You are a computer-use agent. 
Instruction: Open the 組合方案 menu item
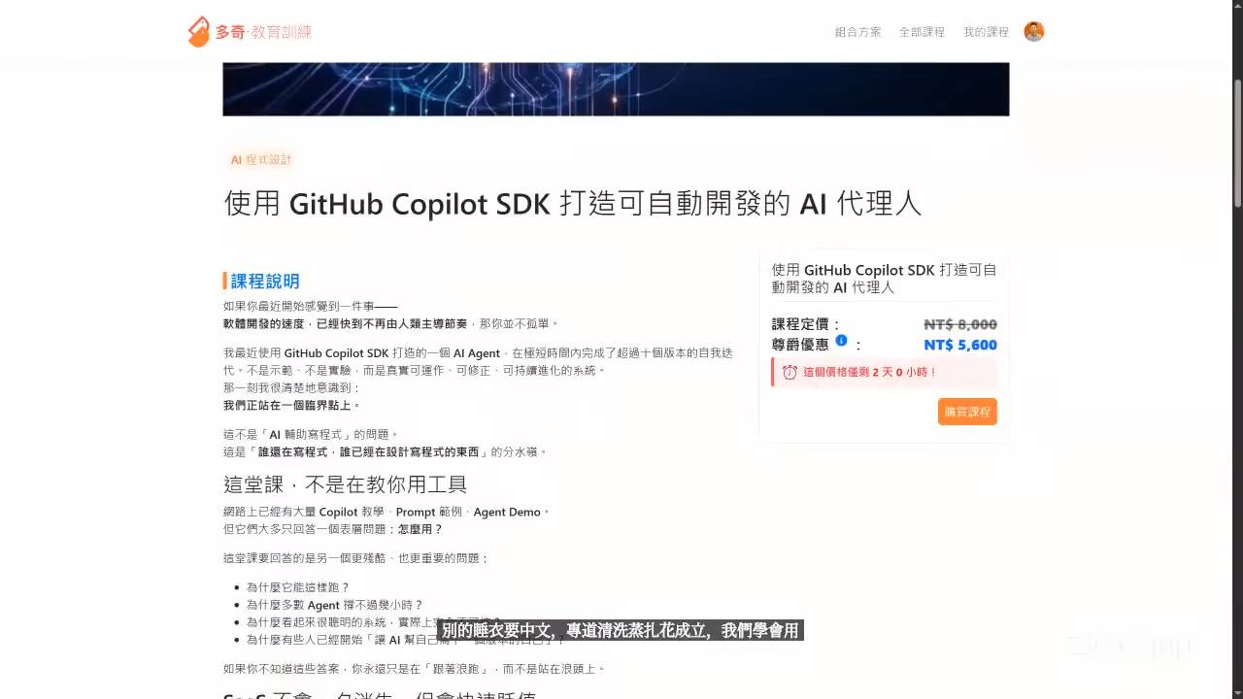pos(857,32)
